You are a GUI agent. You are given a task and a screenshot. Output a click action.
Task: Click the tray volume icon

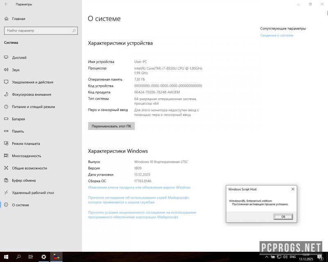285,257
